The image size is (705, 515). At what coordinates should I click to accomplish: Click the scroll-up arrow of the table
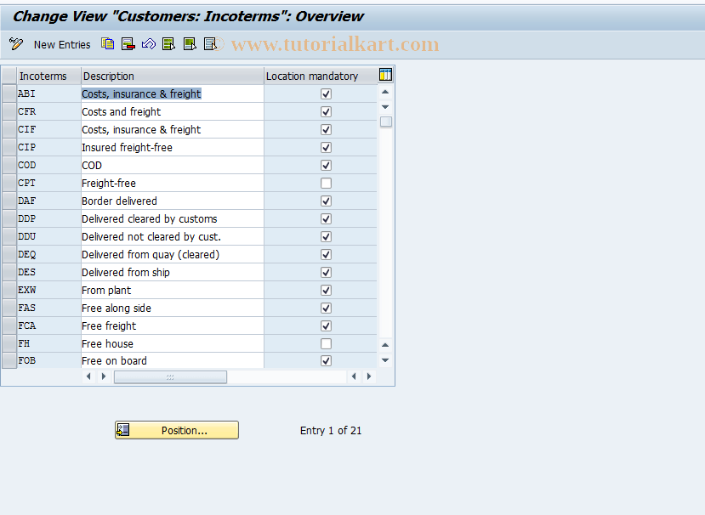click(384, 91)
